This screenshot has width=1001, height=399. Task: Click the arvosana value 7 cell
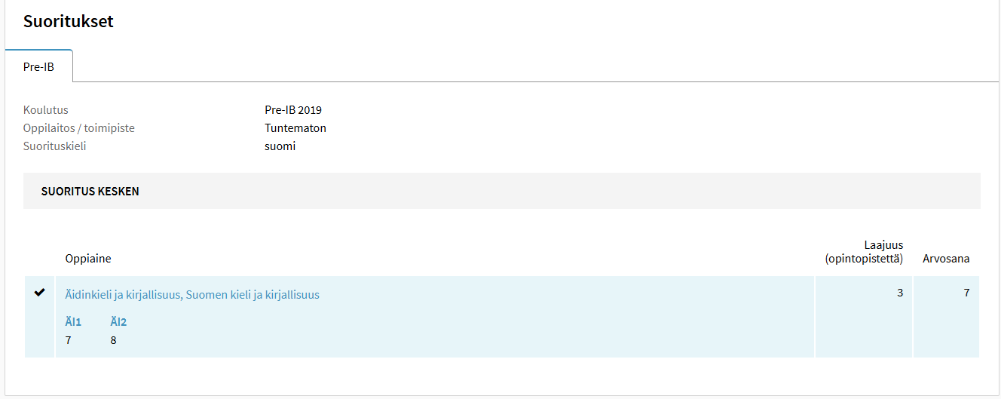(947, 317)
